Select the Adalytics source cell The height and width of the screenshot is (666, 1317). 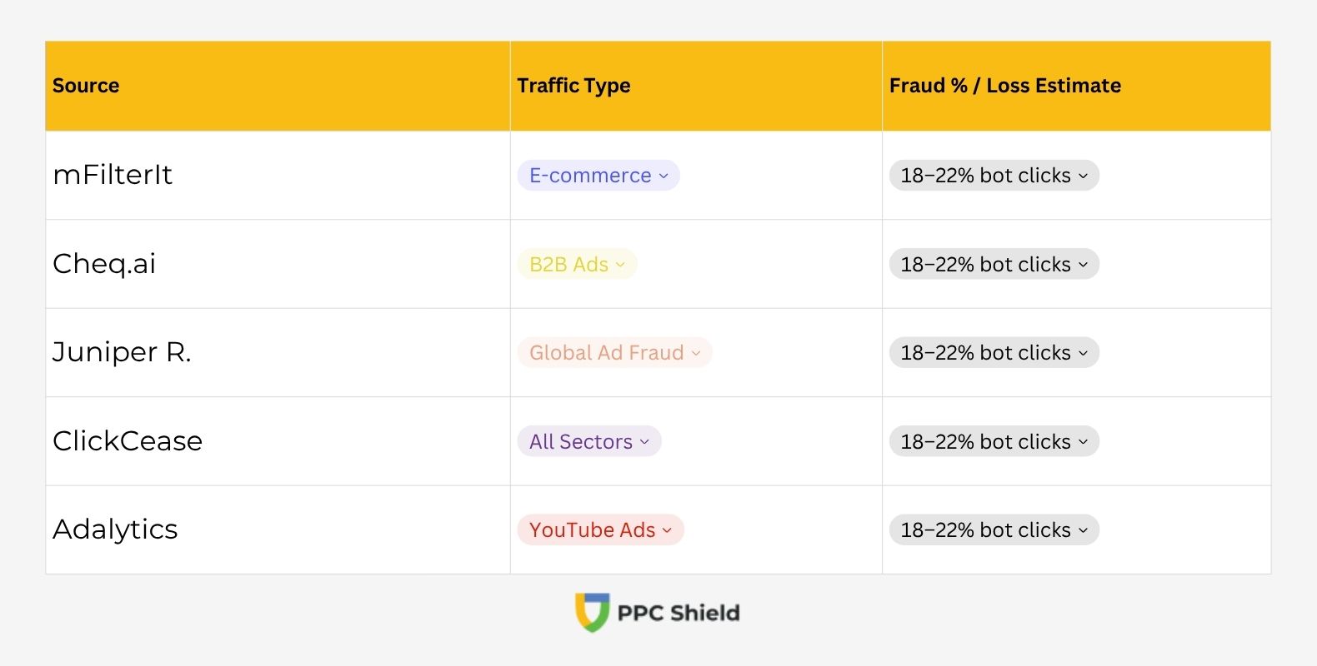tap(115, 529)
